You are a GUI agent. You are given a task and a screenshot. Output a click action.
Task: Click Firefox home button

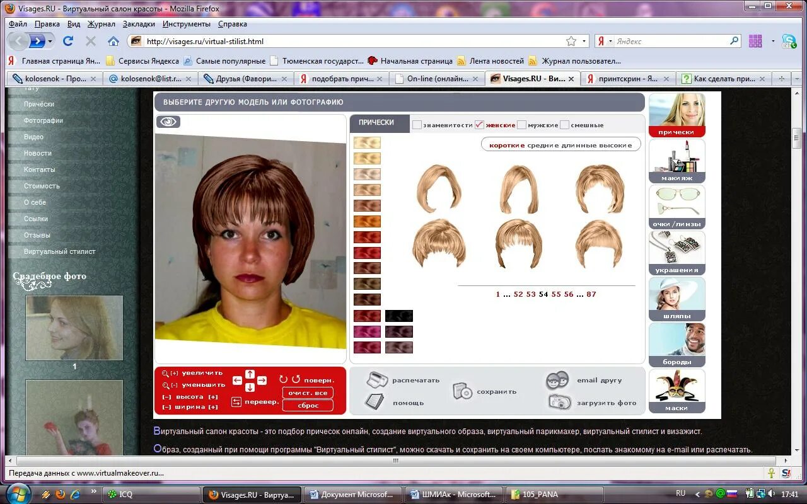pos(113,41)
